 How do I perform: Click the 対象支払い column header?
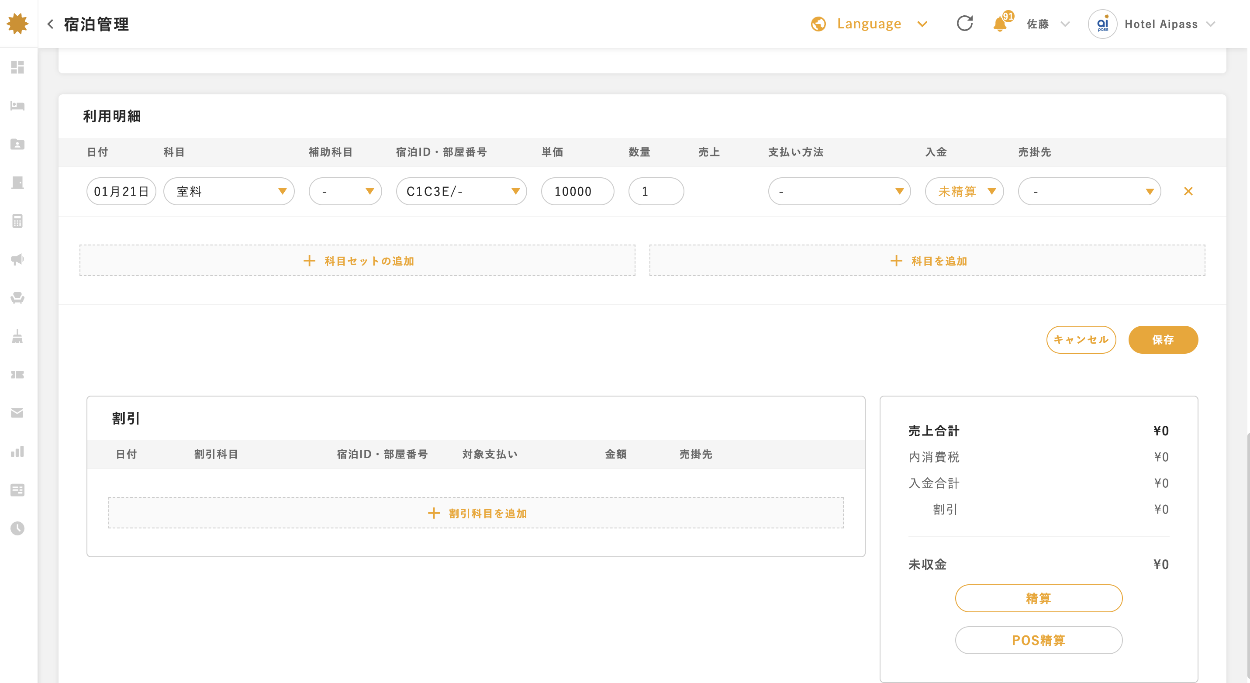tap(490, 454)
